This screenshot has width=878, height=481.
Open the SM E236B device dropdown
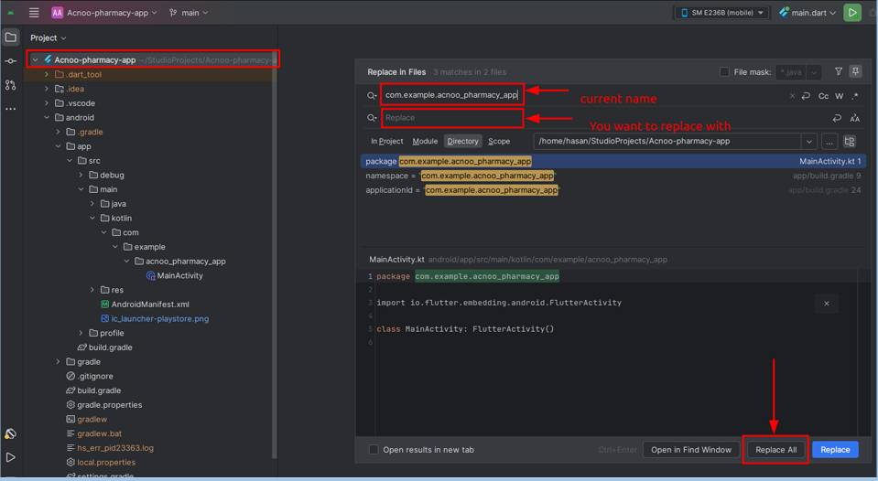(x=722, y=13)
